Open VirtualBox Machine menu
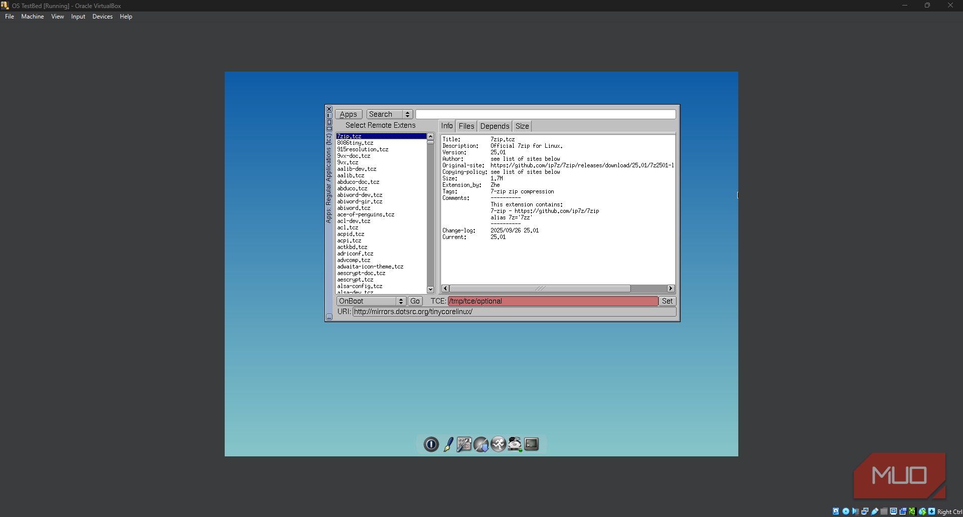The image size is (963, 517). 32,17
